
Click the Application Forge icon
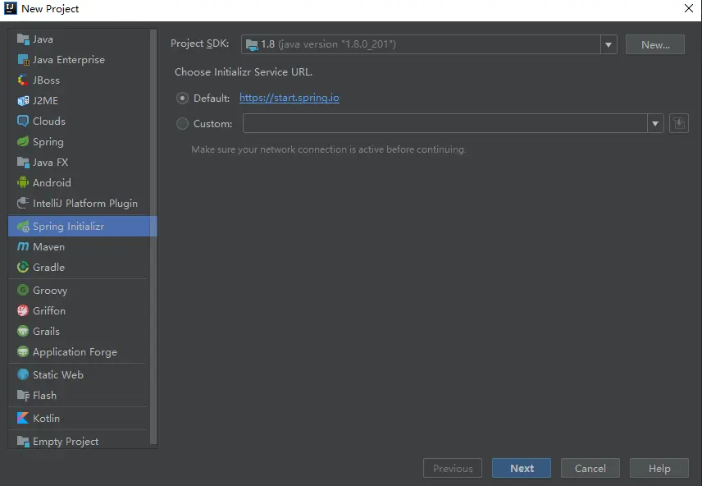tap(23, 352)
